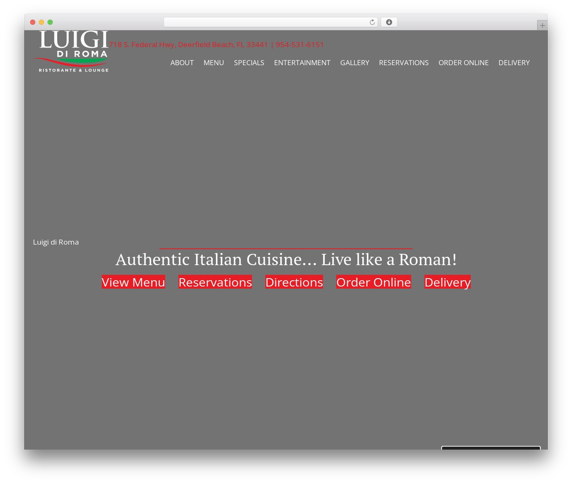This screenshot has width=572, height=484.
Task: Click the 'Luigi di Roma' caption text
Action: tap(56, 242)
